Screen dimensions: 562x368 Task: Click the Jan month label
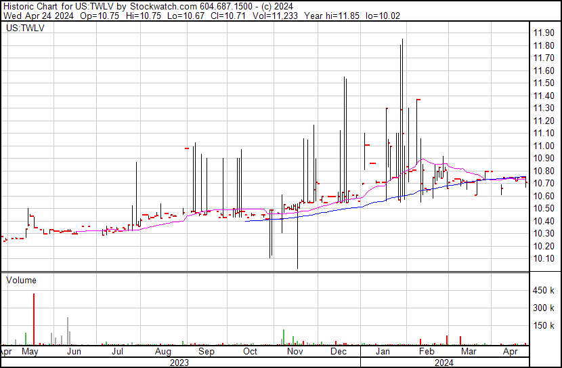point(383,352)
